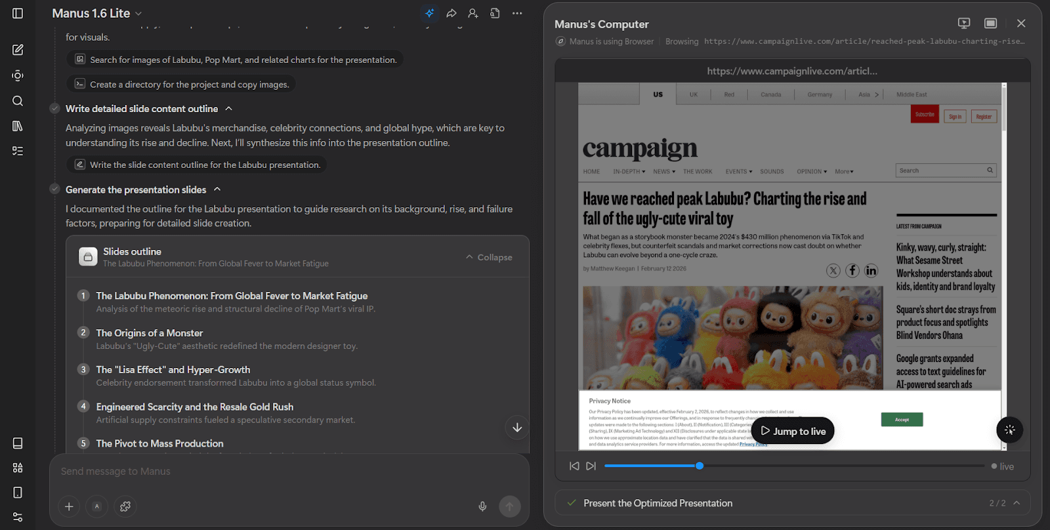Open the settings sliders icon at the sidebar bottom
This screenshot has width=1050, height=530.
point(18,517)
